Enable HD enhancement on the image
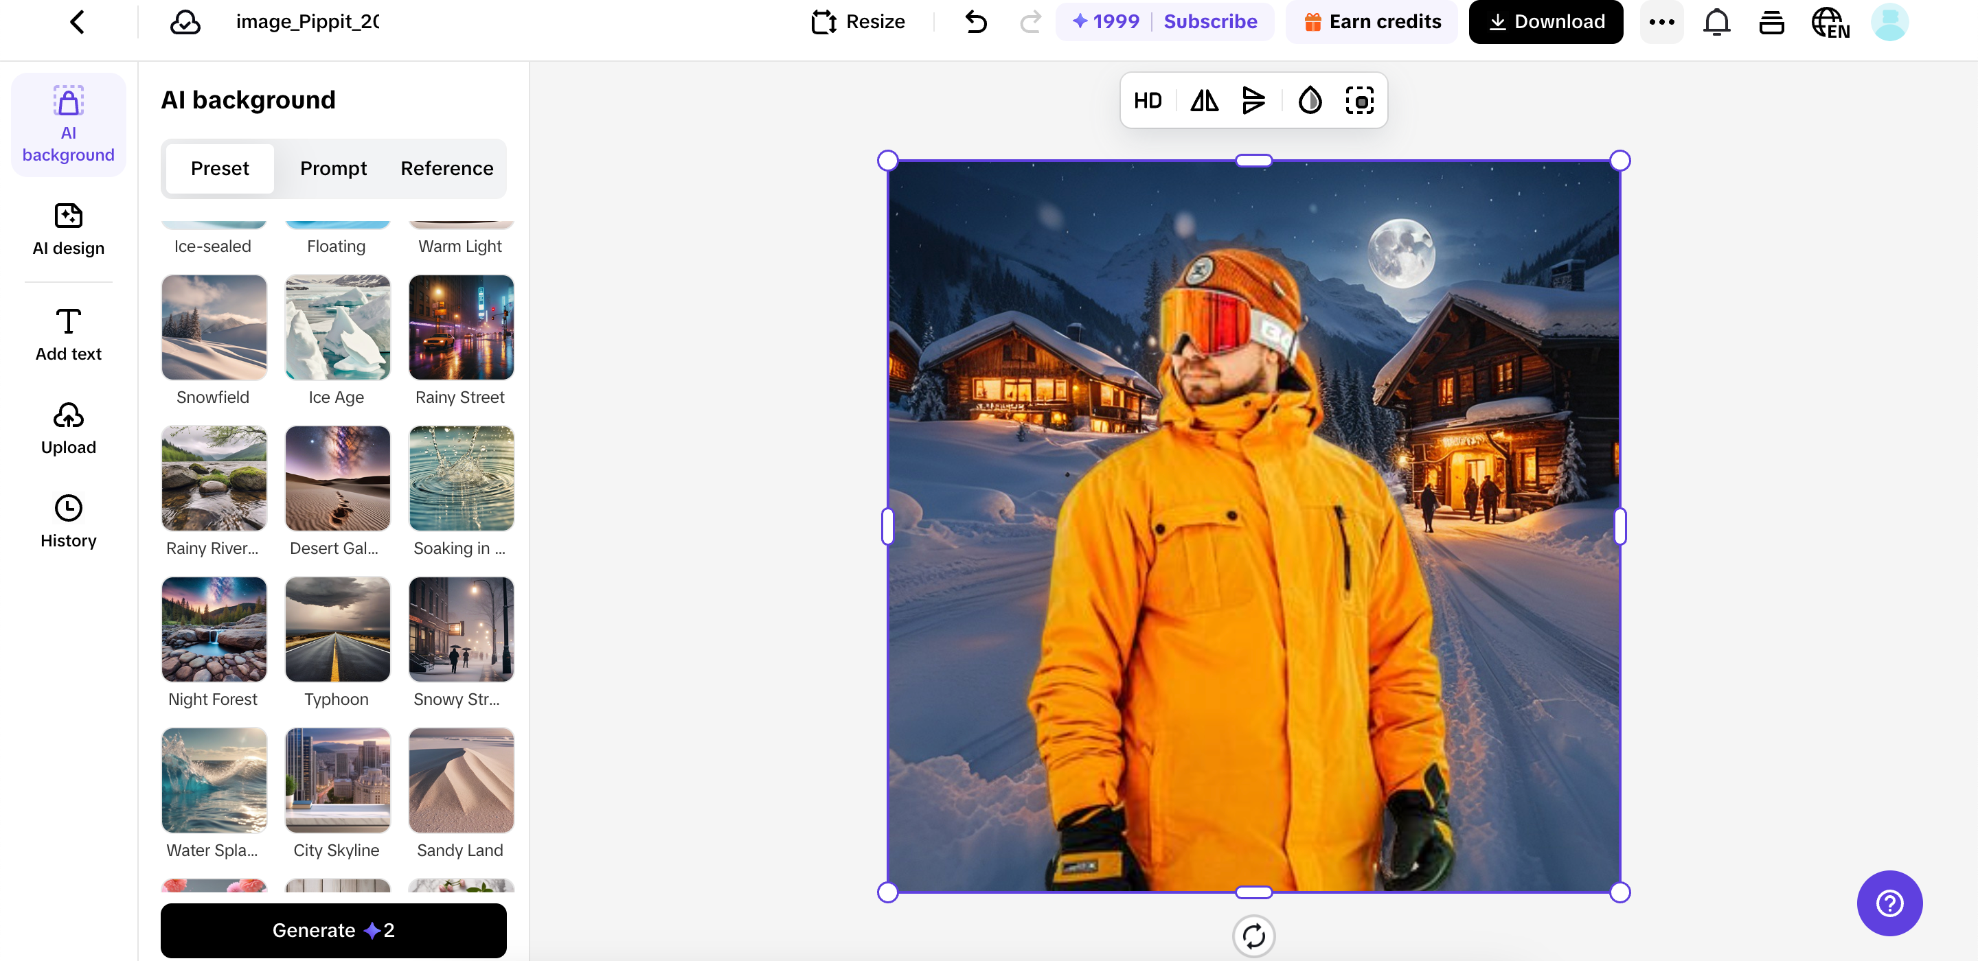1978x961 pixels. [1148, 100]
